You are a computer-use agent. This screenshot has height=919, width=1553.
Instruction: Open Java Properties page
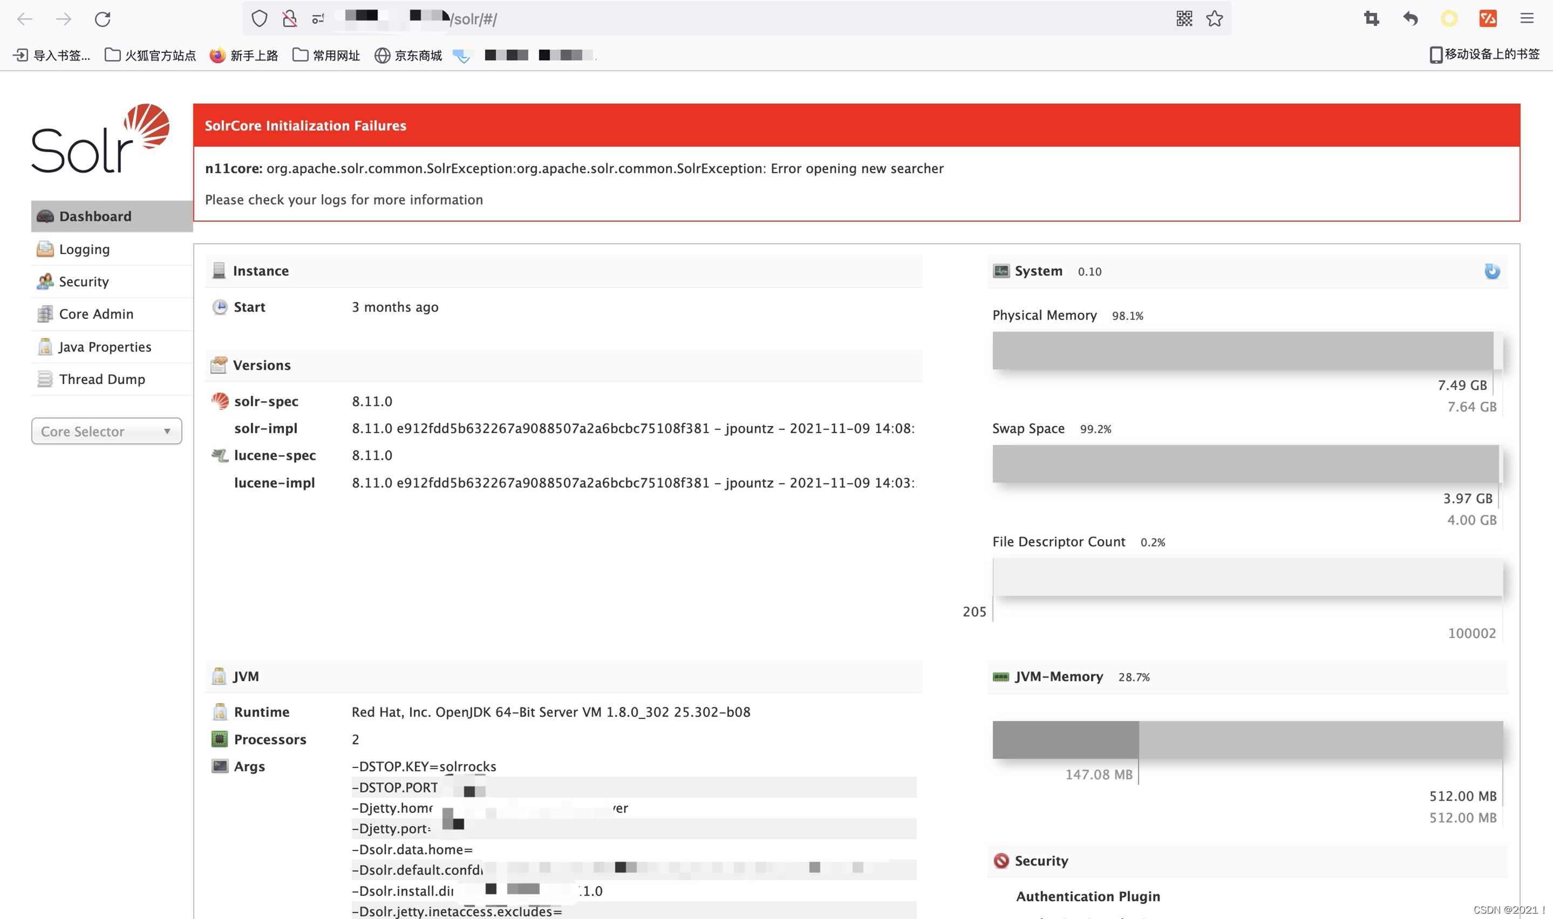coord(112,347)
